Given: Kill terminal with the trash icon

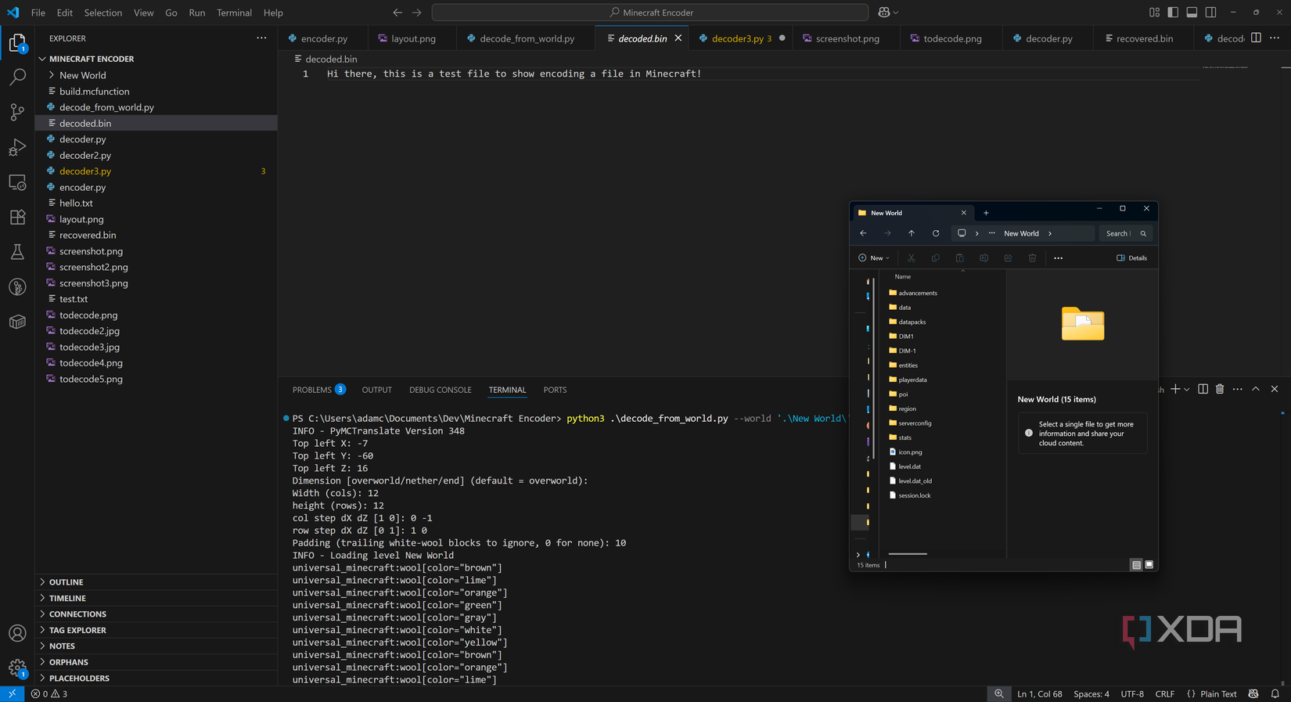Looking at the screenshot, I should (1219, 389).
